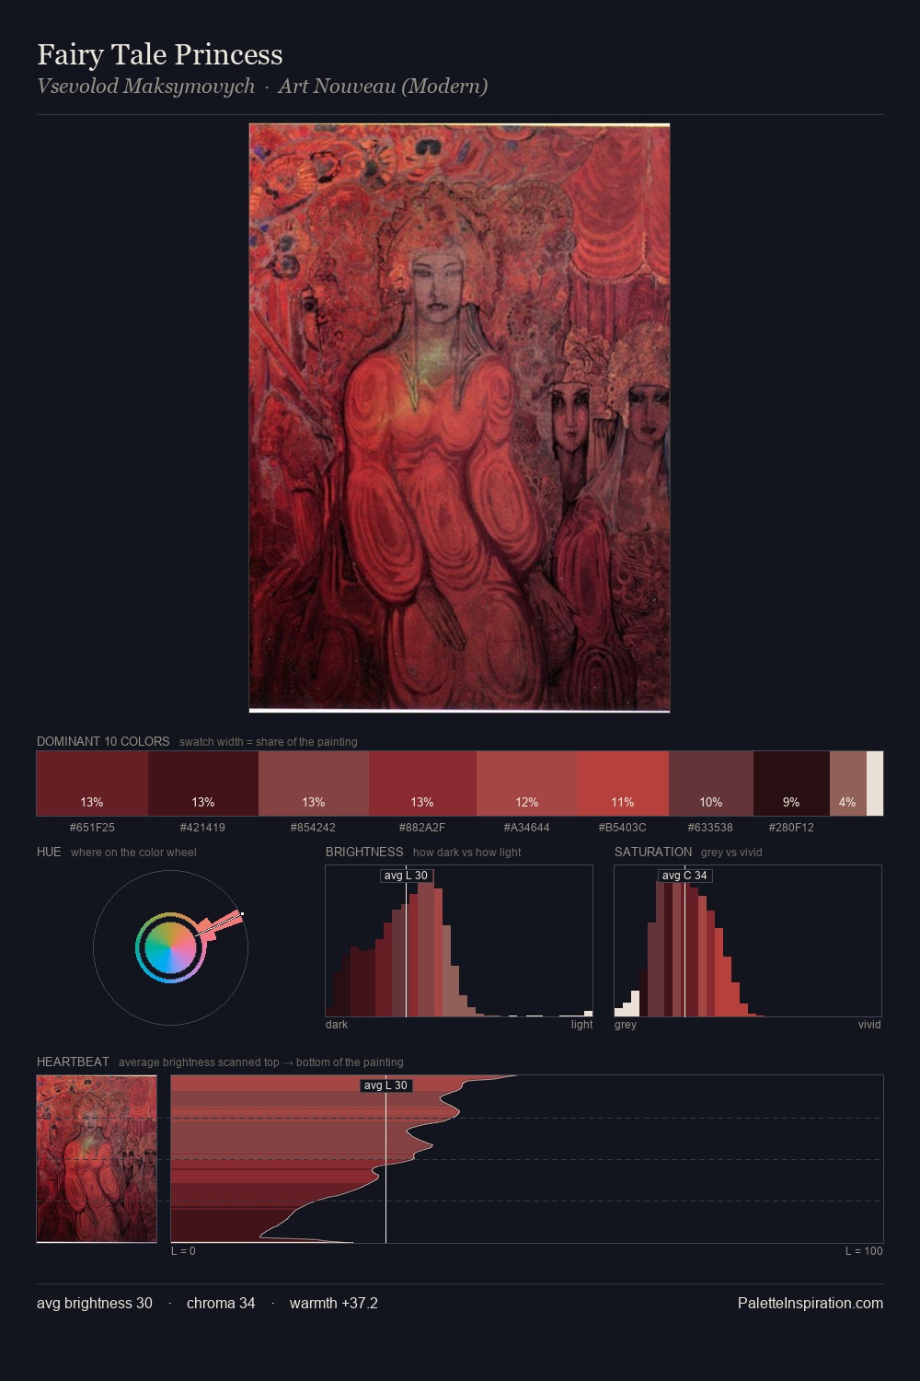Image resolution: width=920 pixels, height=1381 pixels.
Task: Click the 'HUE' section heading
Action: click(x=49, y=852)
